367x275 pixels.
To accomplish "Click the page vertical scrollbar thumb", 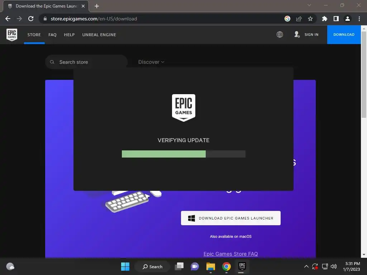I will [364, 75].
